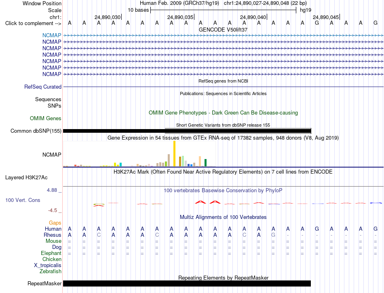Screen dimensions: 384x293
Task: Select the Rhesus species label
Action: pos(53,235)
